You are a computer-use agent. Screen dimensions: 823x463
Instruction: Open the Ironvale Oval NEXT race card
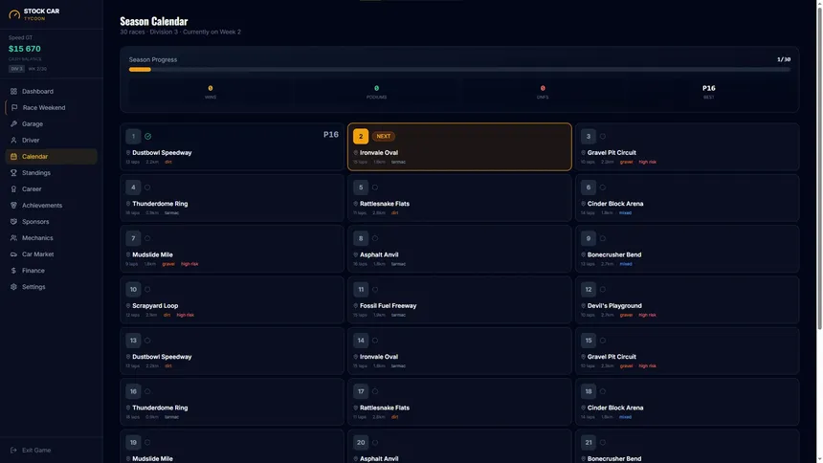[x=459, y=147]
